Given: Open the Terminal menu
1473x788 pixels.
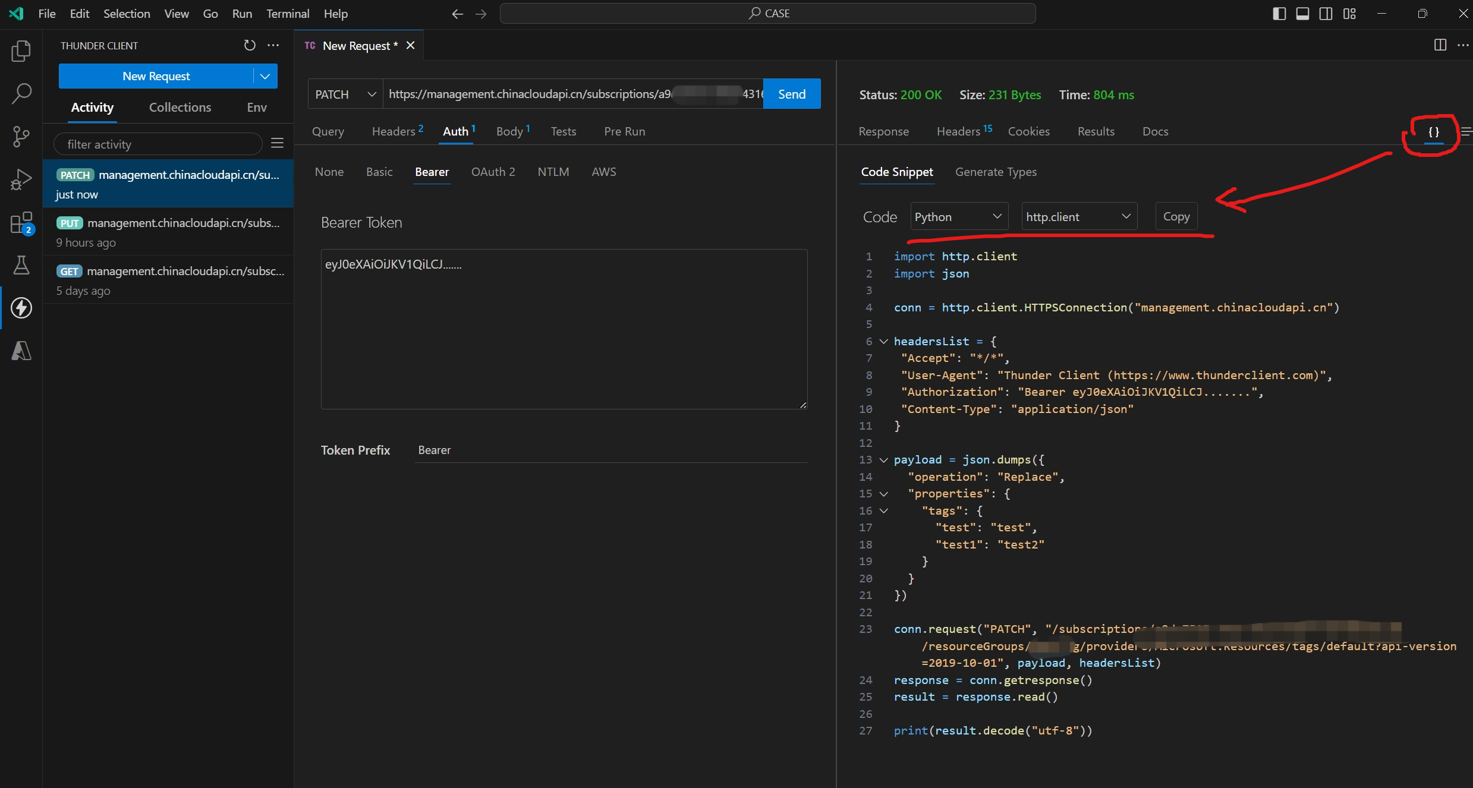Looking at the screenshot, I should (288, 14).
